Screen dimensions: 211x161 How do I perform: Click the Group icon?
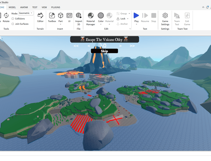118,14
